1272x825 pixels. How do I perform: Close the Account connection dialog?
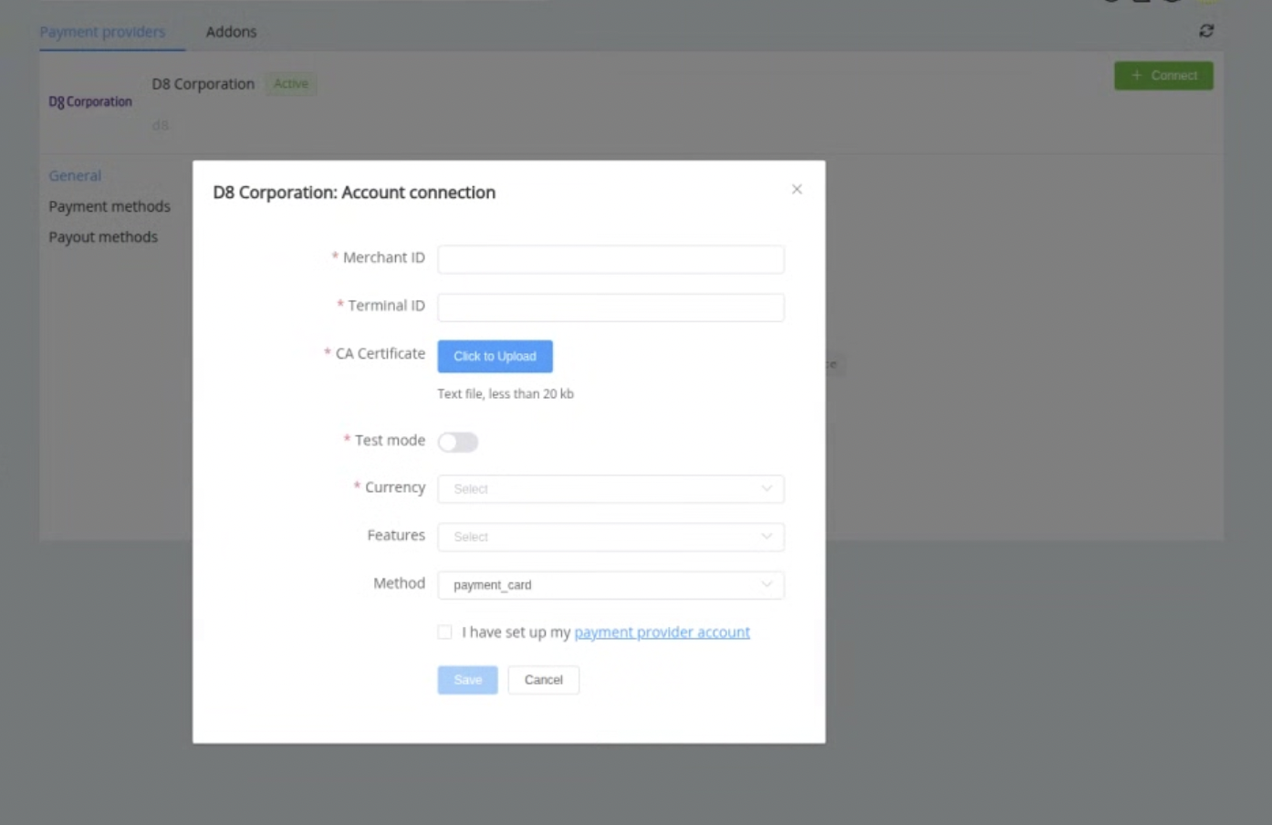[x=797, y=190]
